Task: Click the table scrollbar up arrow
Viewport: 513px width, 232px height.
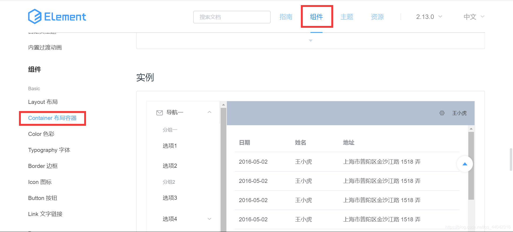Action: (x=471, y=129)
